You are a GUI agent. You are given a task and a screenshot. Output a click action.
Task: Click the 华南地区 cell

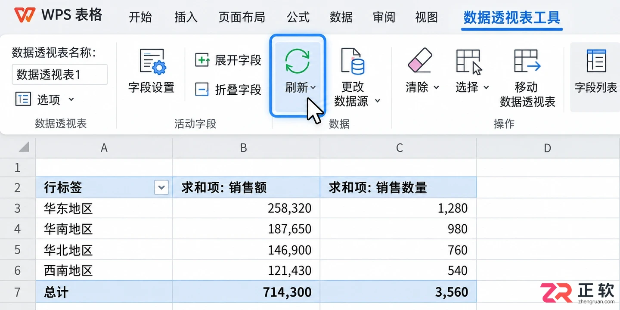click(104, 229)
